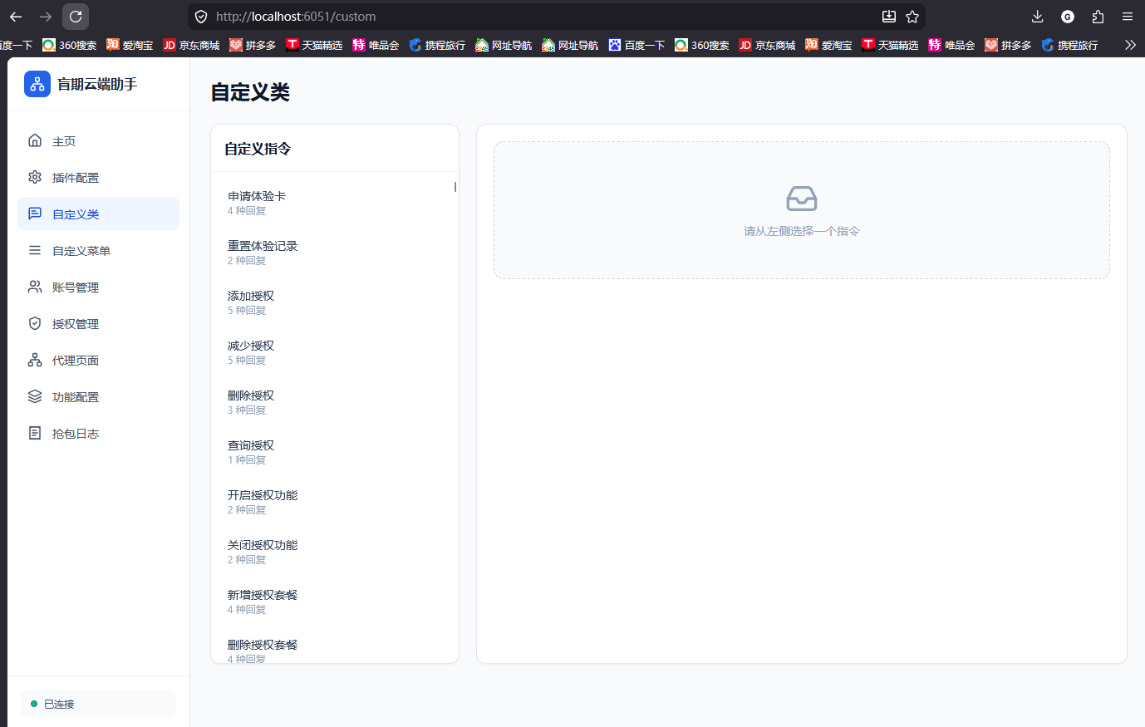Select the 添加授权 command
The height and width of the screenshot is (727, 1145).
[x=335, y=302]
